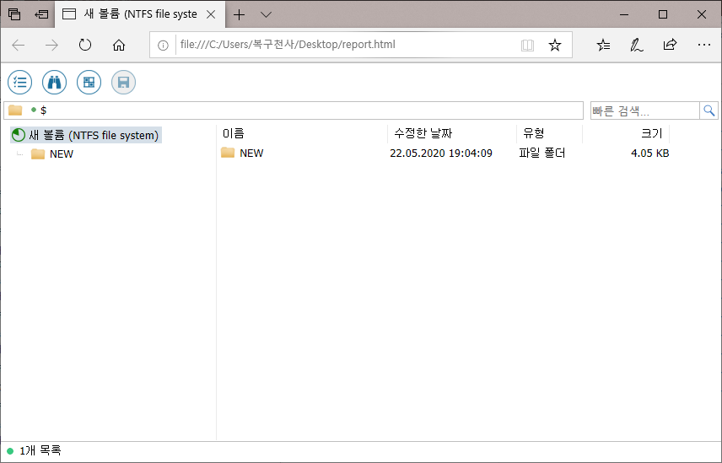Open reading view from the address bar
The height and width of the screenshot is (463, 722).
point(527,46)
